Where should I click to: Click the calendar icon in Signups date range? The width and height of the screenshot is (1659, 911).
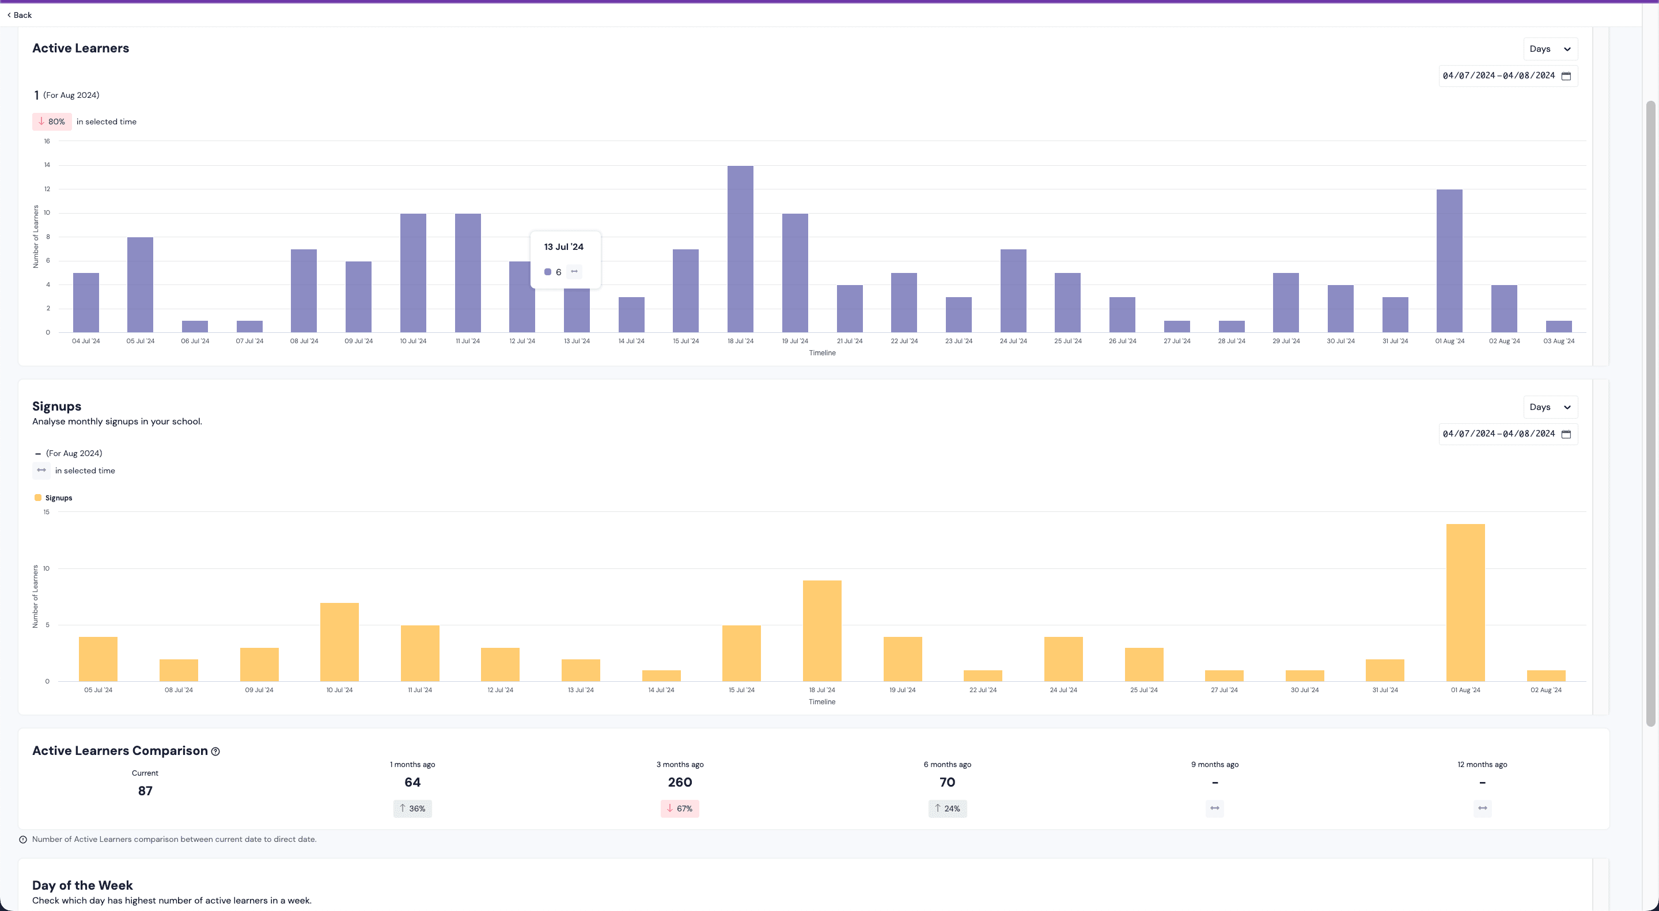tap(1567, 434)
